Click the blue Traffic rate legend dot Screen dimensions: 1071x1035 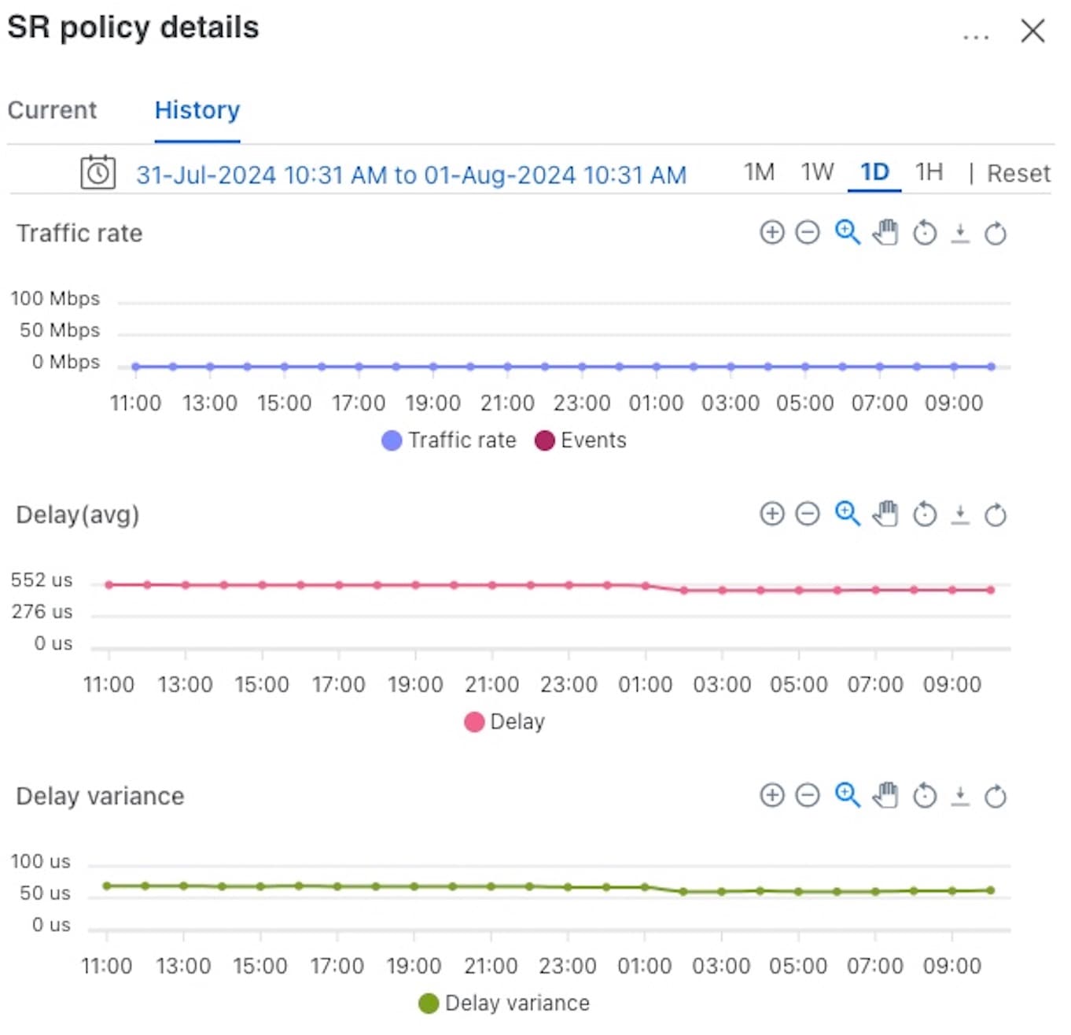392,440
